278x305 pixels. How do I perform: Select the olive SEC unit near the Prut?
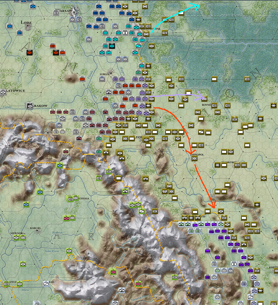click(x=155, y=211)
